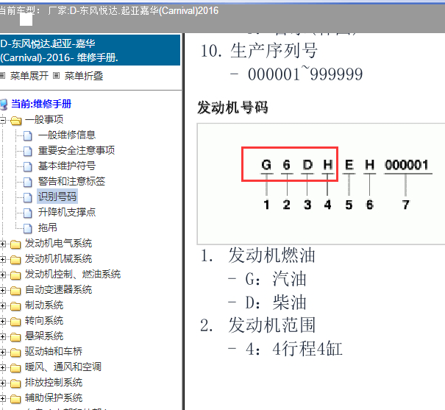Expand the 悬架系统 folder
The image size is (445, 410).
point(2,336)
